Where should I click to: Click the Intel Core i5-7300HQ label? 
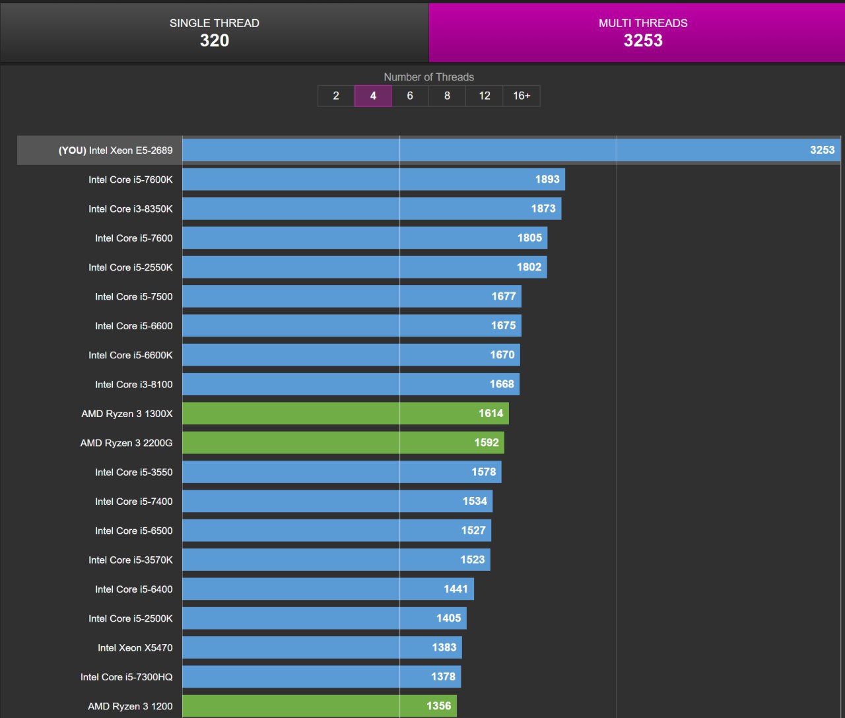click(x=127, y=677)
